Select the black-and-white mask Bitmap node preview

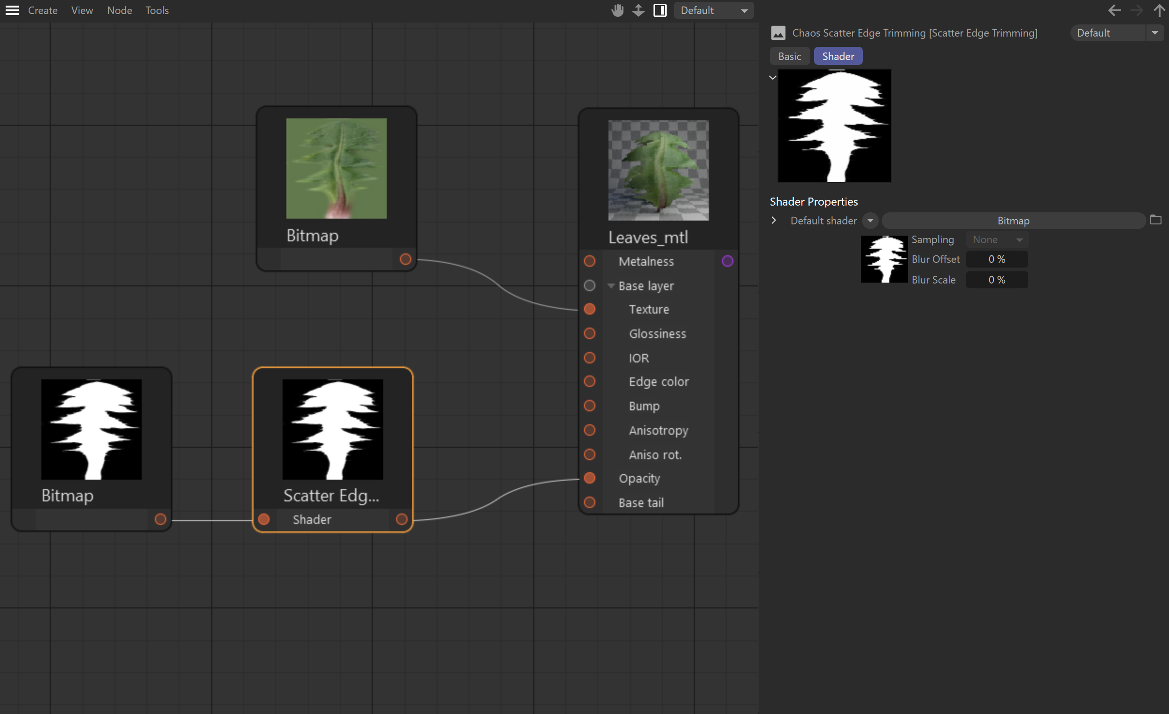[x=92, y=429]
